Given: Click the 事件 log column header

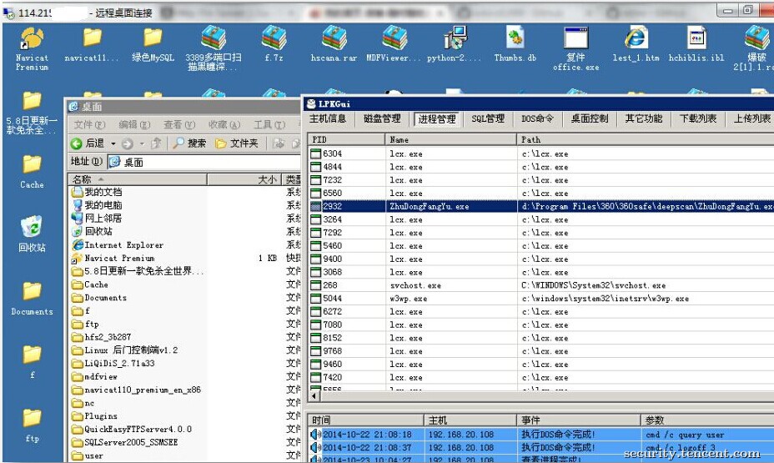Looking at the screenshot, I should (x=579, y=420).
